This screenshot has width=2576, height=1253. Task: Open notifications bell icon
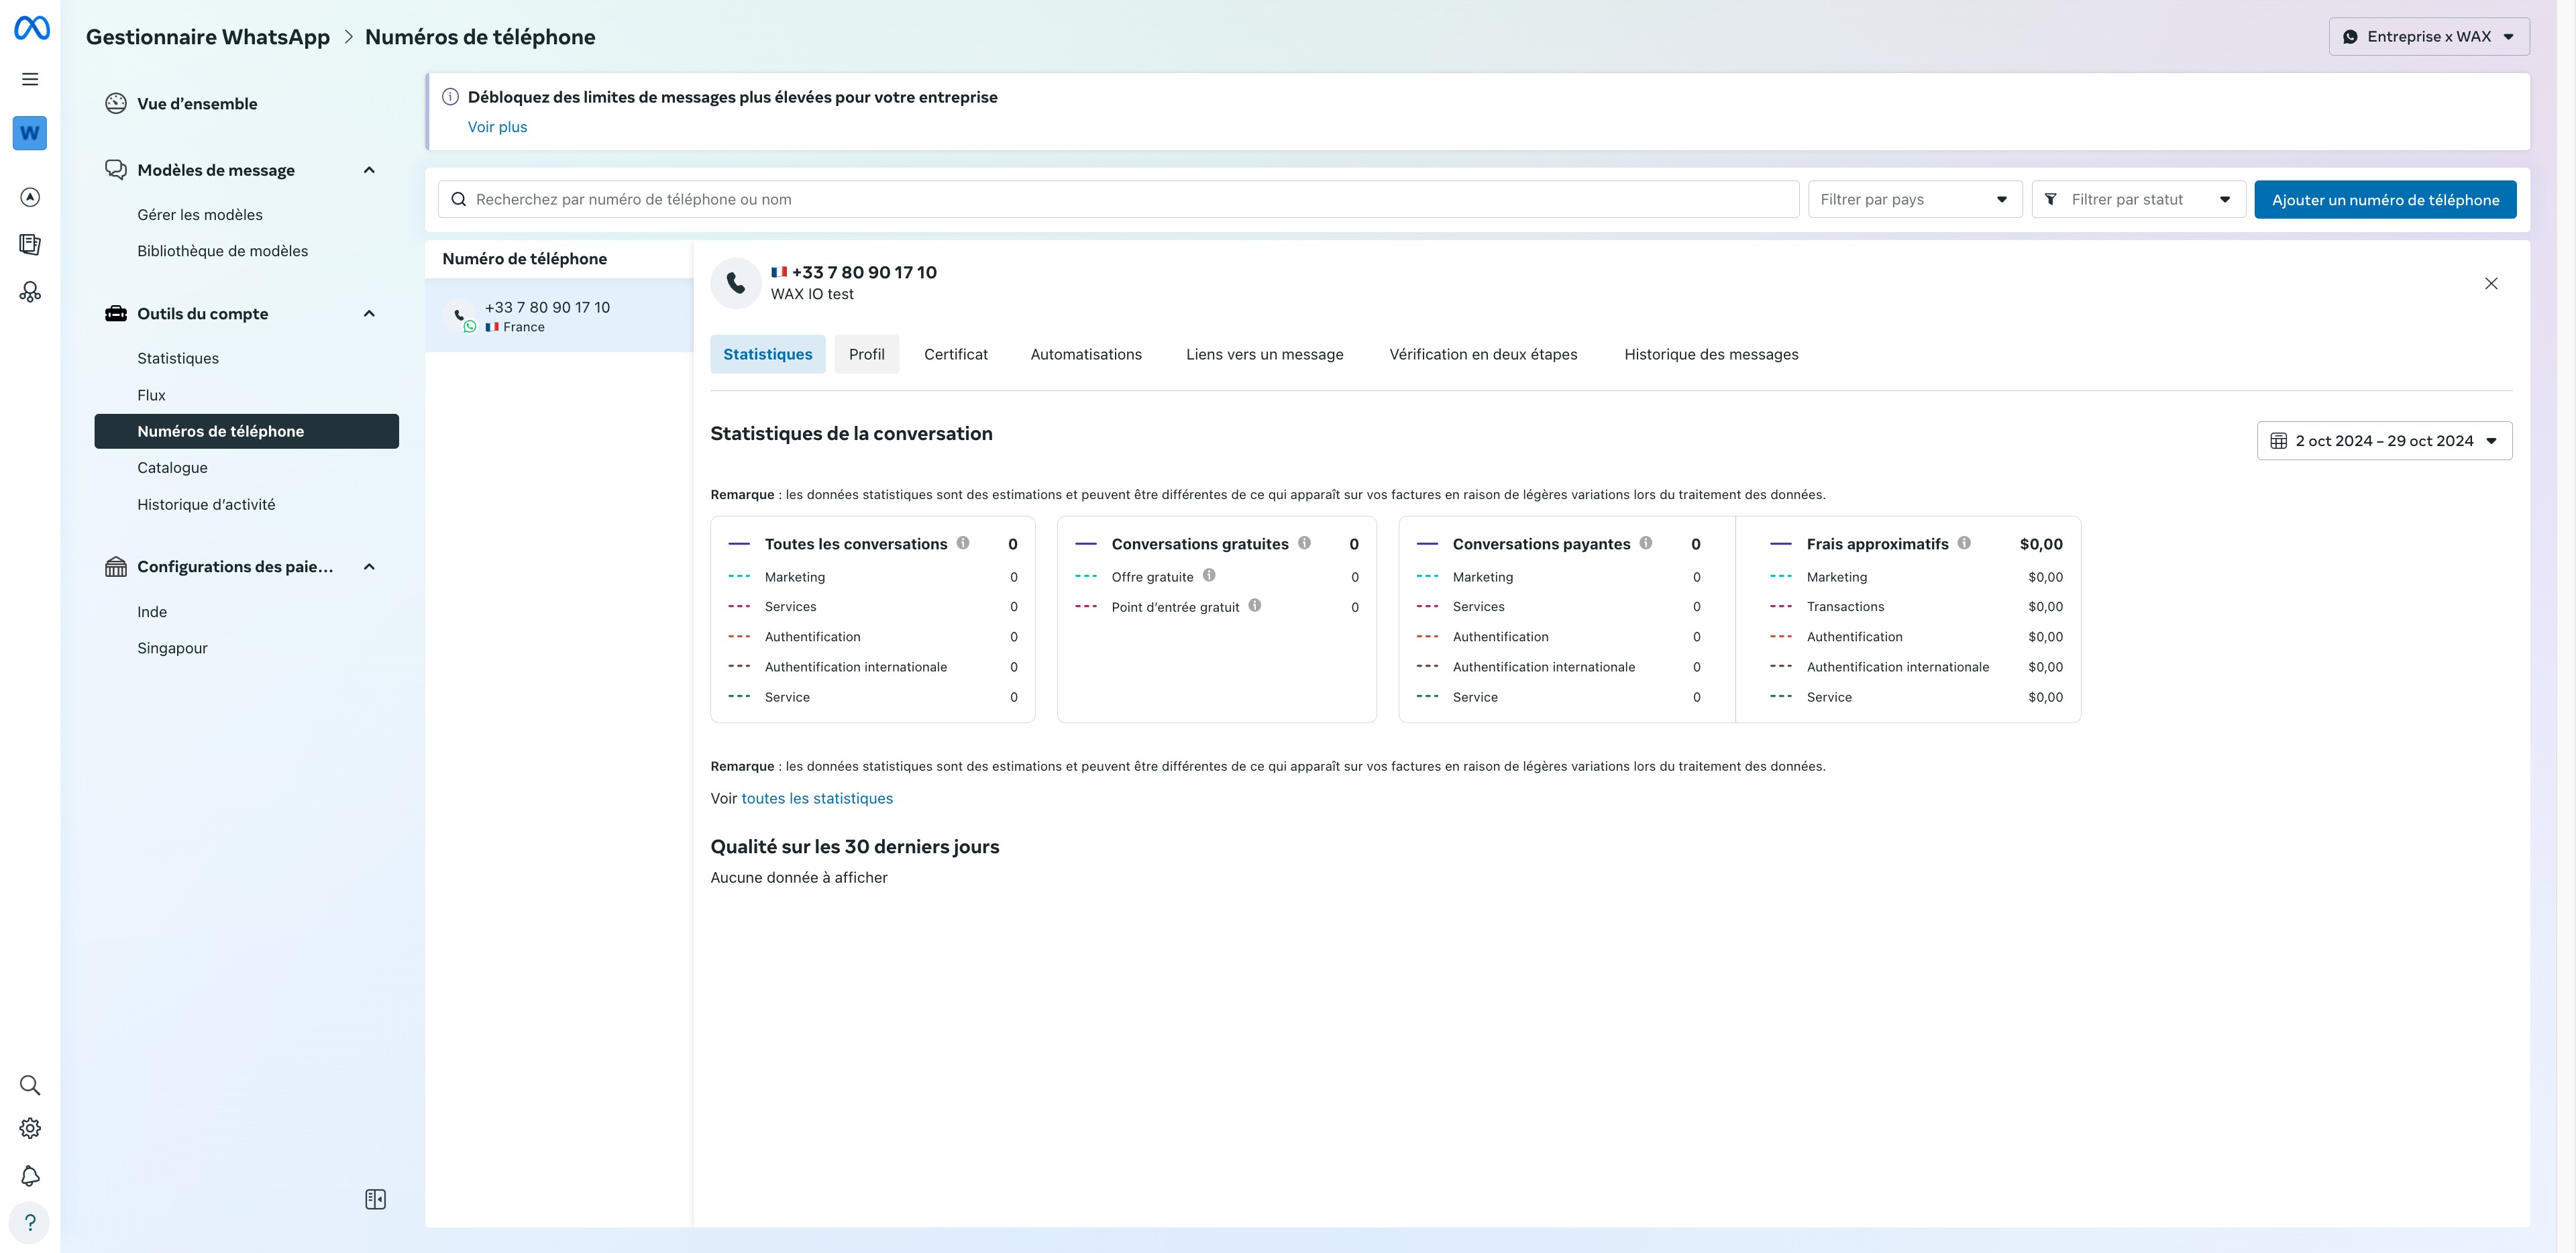point(30,1176)
